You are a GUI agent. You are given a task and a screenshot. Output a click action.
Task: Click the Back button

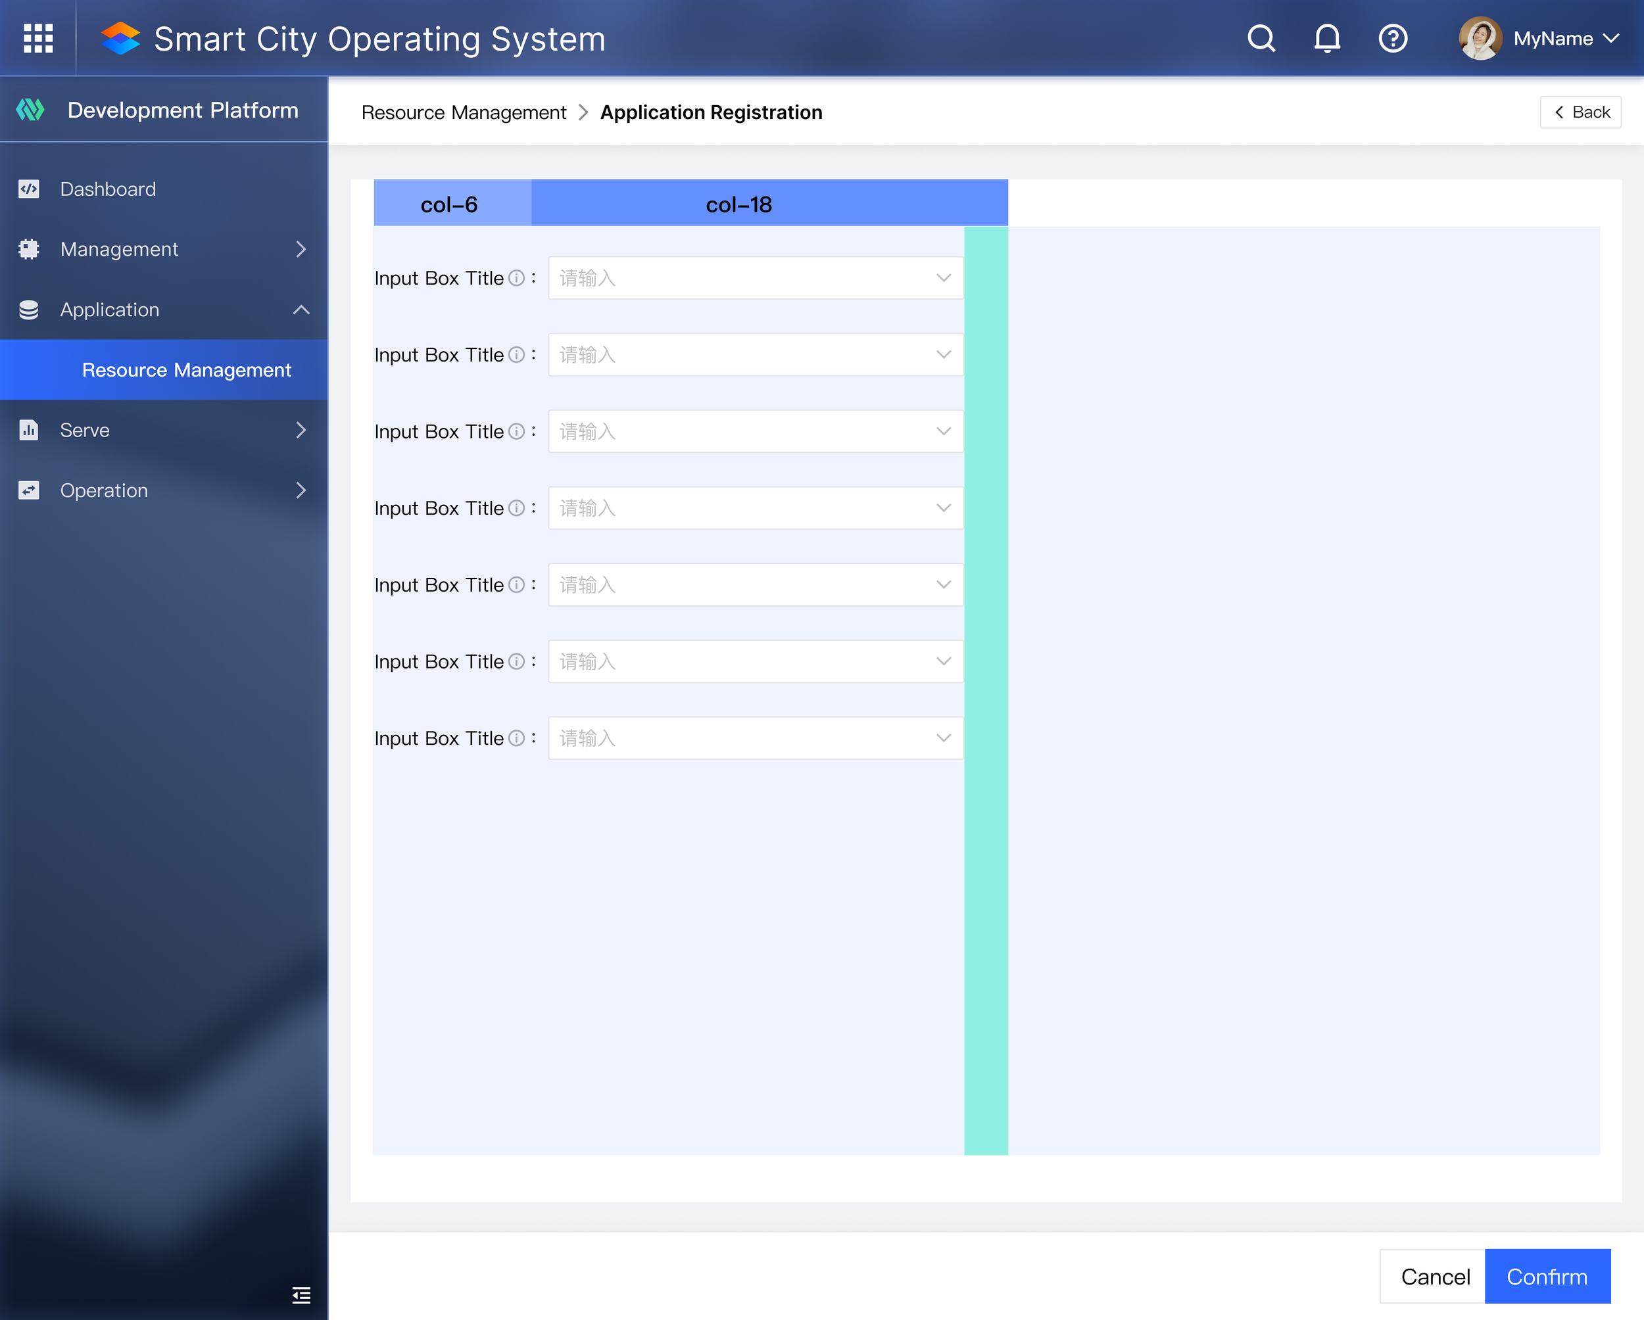(1580, 112)
